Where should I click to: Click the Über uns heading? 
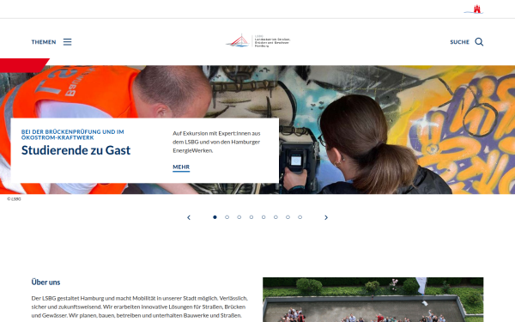coord(46,283)
